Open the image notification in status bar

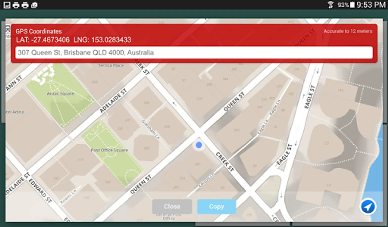7,5
